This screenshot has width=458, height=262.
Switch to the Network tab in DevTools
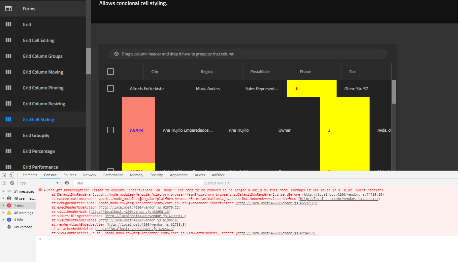coord(89,175)
